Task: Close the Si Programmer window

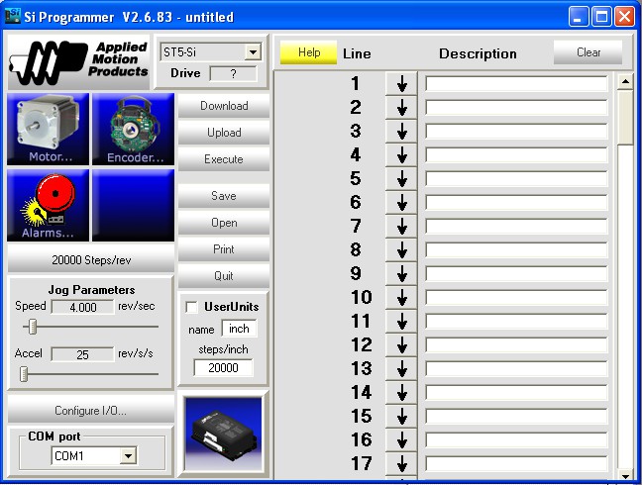Action: tap(625, 17)
